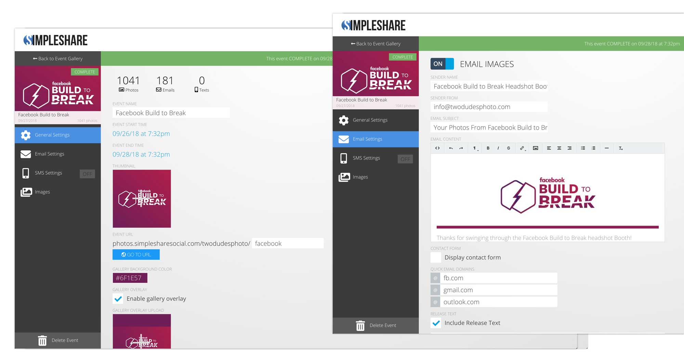Toggle italic formatting in email editor
The image size is (684, 364).
click(x=498, y=148)
